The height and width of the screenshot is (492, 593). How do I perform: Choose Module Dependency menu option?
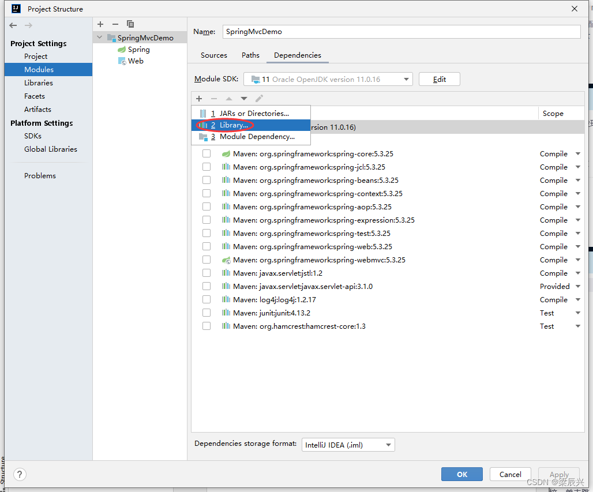pyautogui.click(x=251, y=137)
